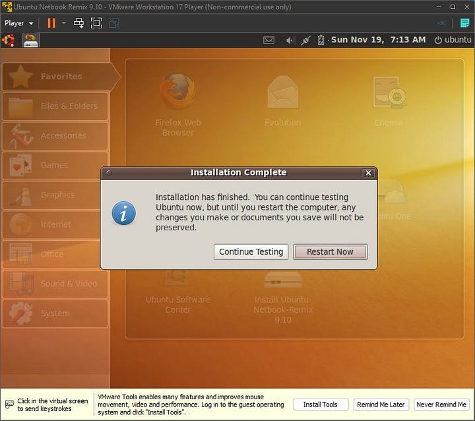Expand the power options dropdown arrow
475x421 pixels.
click(x=64, y=22)
